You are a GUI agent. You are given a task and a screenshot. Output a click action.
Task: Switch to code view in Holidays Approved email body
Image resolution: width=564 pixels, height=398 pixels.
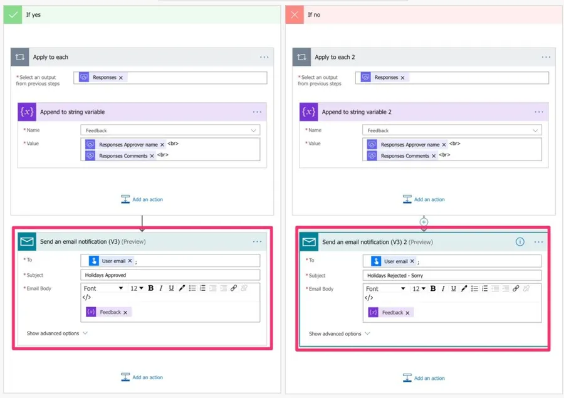click(x=87, y=298)
